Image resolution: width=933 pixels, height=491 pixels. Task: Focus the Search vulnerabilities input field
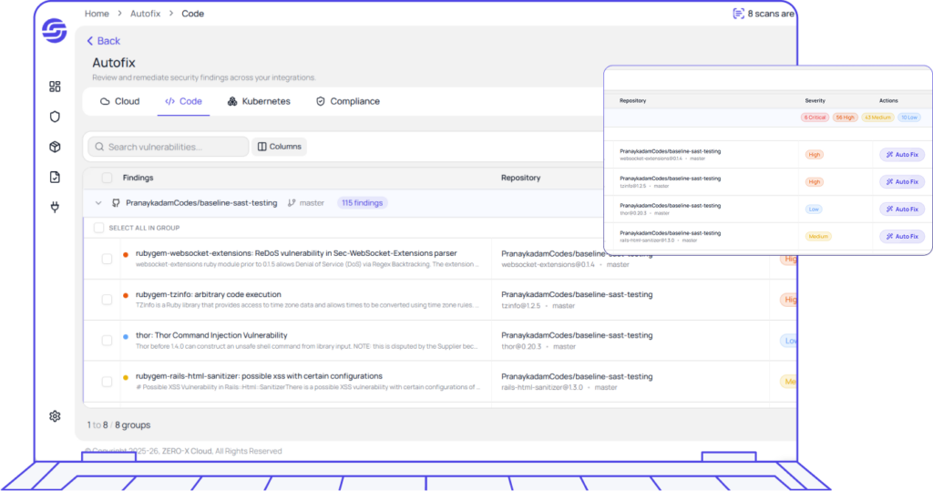click(x=169, y=147)
